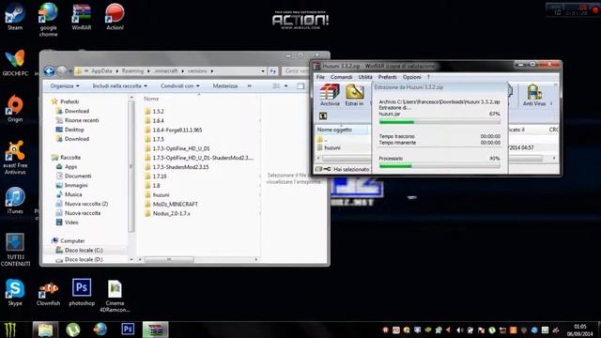Open the iTunes desktop shortcut
601x338 pixels.
click(15, 200)
